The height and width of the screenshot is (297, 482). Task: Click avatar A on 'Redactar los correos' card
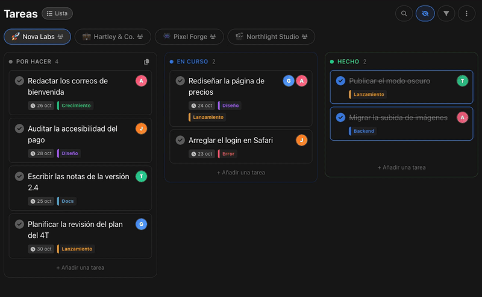(x=142, y=81)
